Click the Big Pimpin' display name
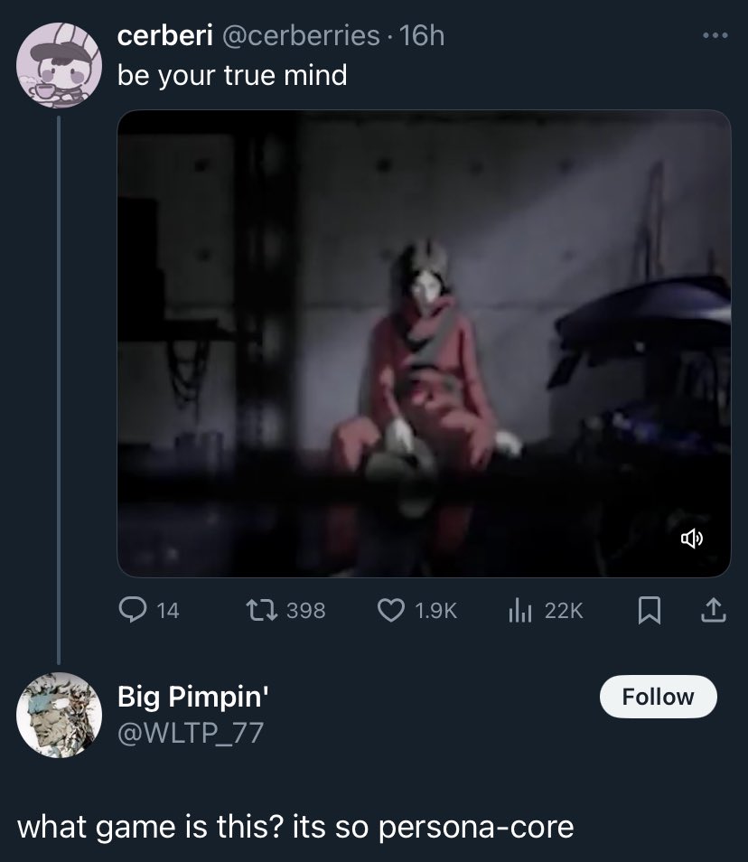The height and width of the screenshot is (862, 748). [x=193, y=697]
